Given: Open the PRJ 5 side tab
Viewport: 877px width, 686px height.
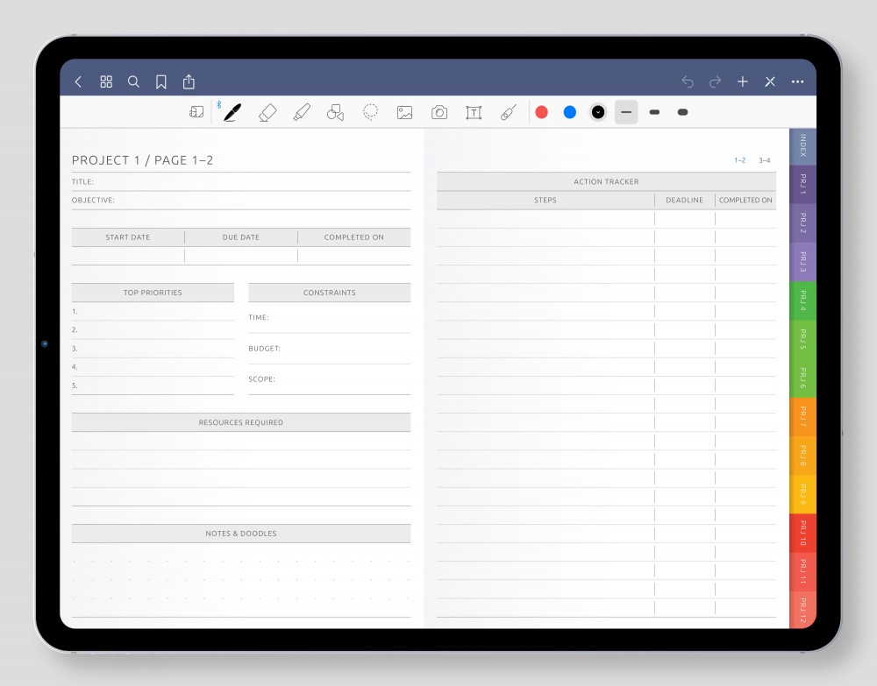Looking at the screenshot, I should click(802, 340).
